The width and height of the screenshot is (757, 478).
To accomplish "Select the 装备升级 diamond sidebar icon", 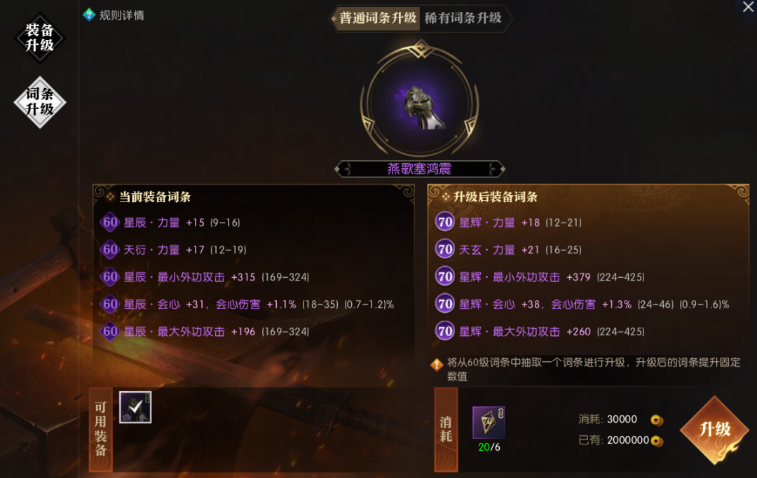I will click(x=39, y=38).
